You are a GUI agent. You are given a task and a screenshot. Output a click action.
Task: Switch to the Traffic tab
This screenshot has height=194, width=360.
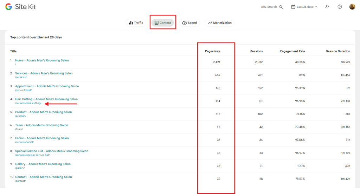pyautogui.click(x=136, y=23)
